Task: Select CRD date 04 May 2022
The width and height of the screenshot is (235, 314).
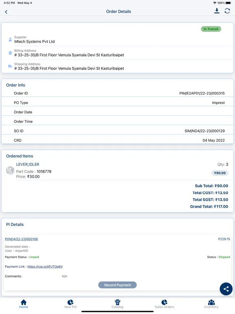Action: point(214,140)
